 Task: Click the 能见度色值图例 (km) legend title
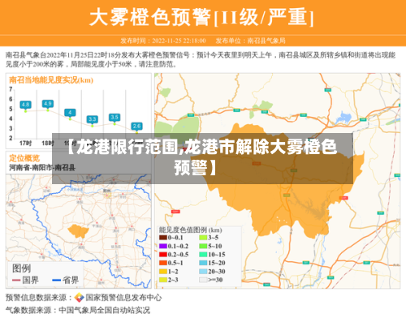click(x=190, y=230)
